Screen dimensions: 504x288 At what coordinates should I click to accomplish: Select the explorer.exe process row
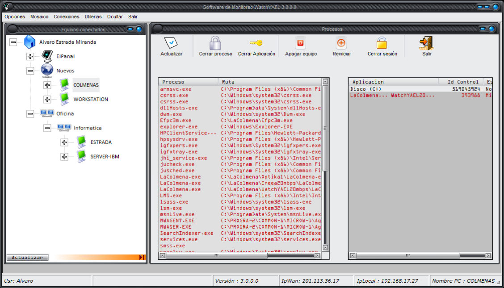click(x=178, y=127)
